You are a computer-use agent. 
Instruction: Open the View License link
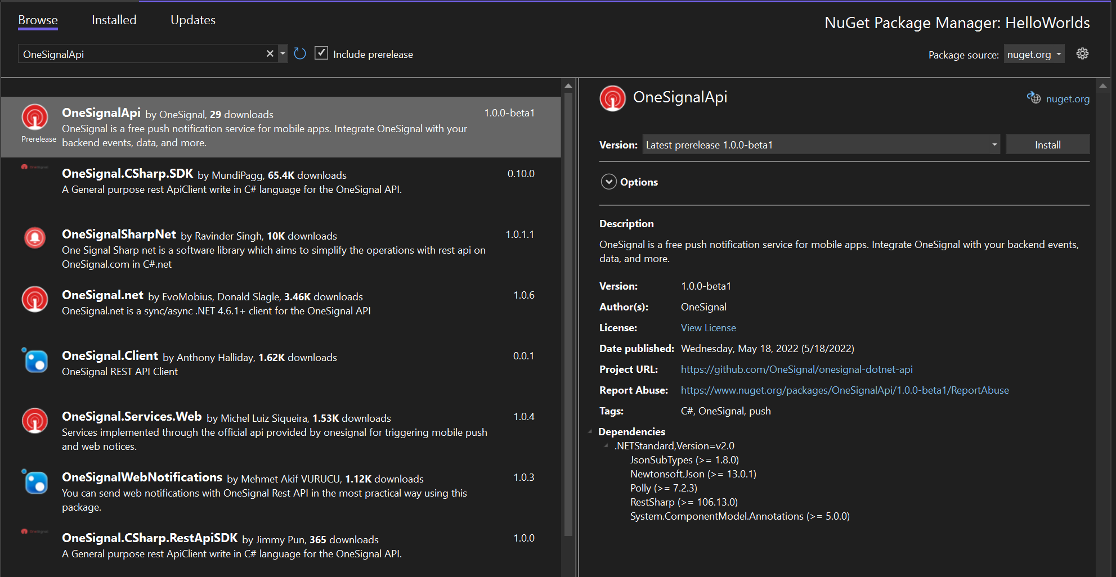(708, 327)
